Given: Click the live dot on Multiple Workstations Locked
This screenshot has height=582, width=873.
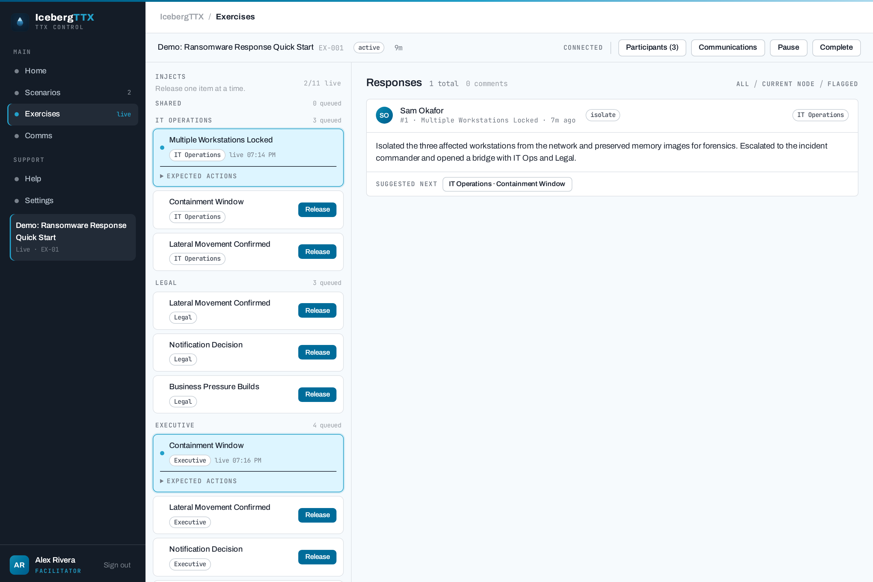Looking at the screenshot, I should tap(162, 147).
